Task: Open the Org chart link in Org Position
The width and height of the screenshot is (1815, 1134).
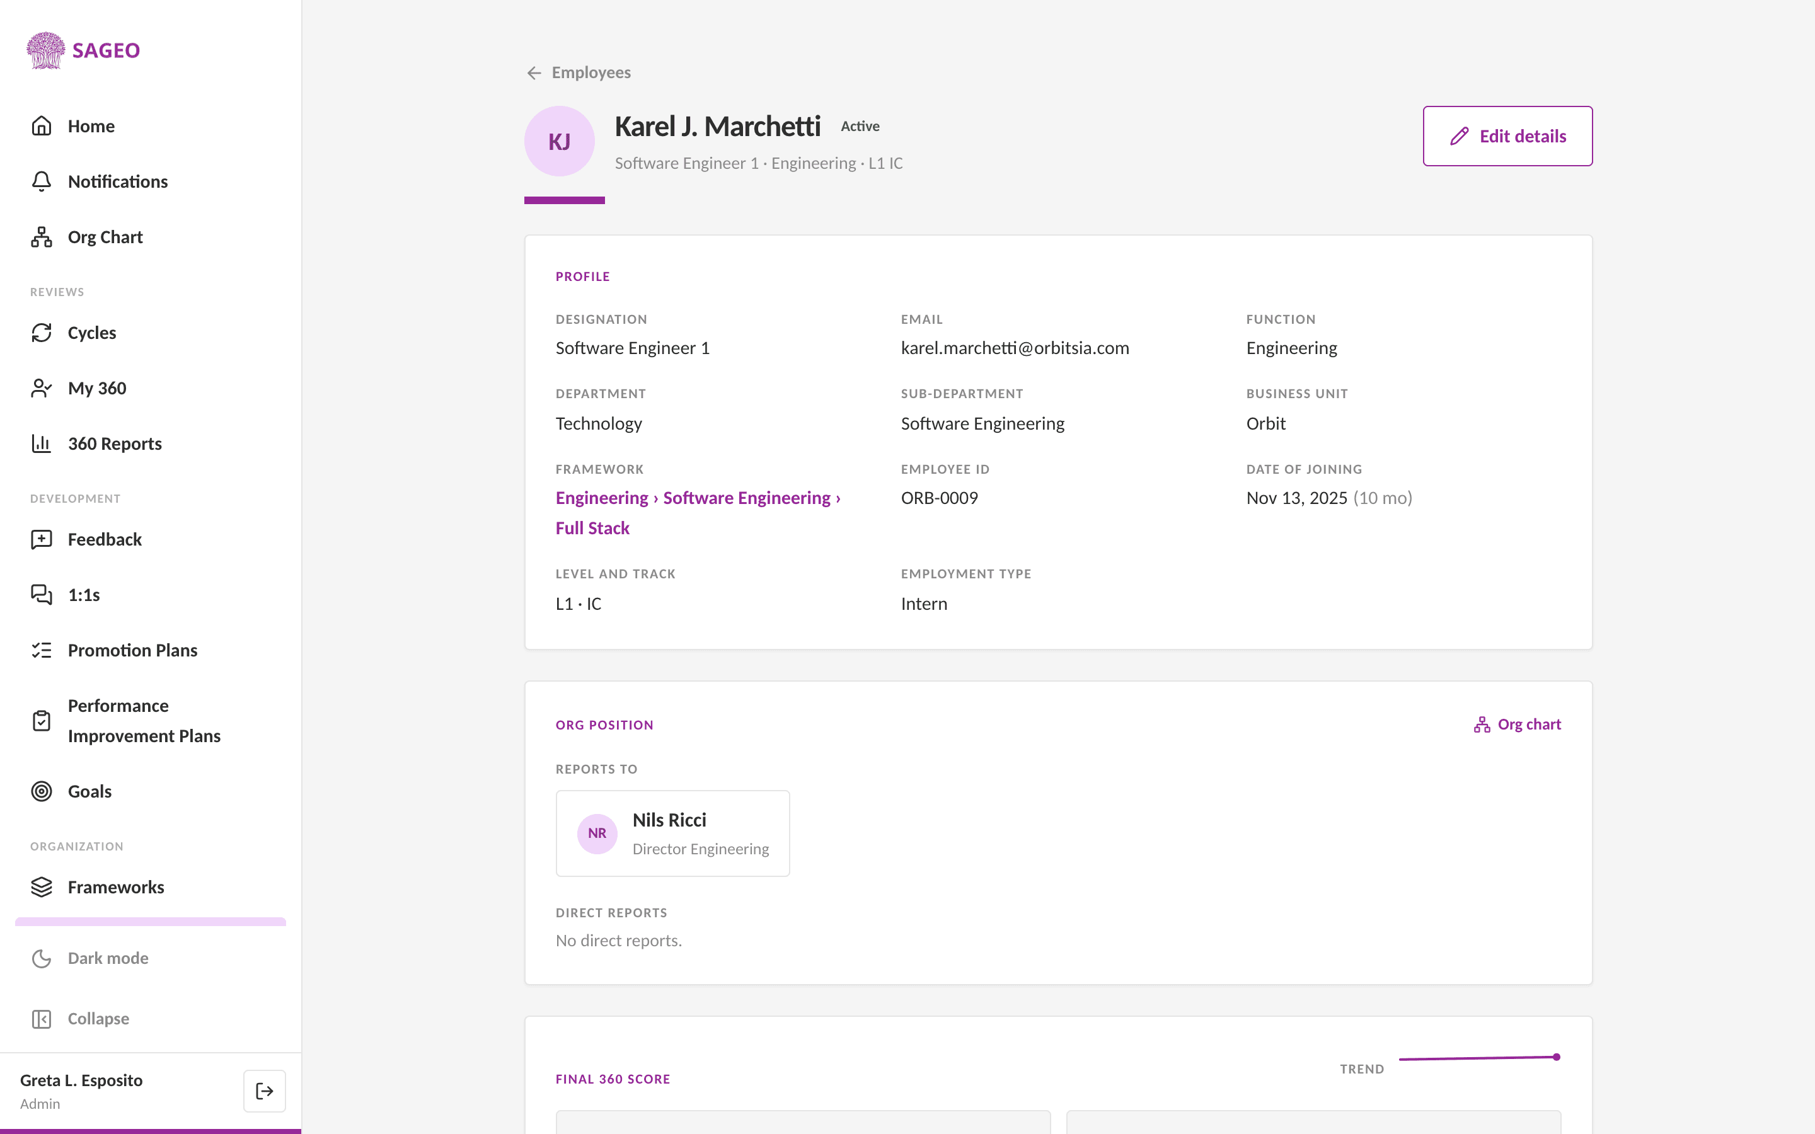Action: click(1516, 724)
